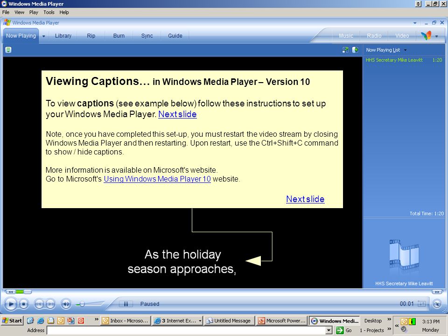This screenshot has width=448, height=336.
Task: Switch to Untitled Message taskbar window
Action: pos(229,321)
